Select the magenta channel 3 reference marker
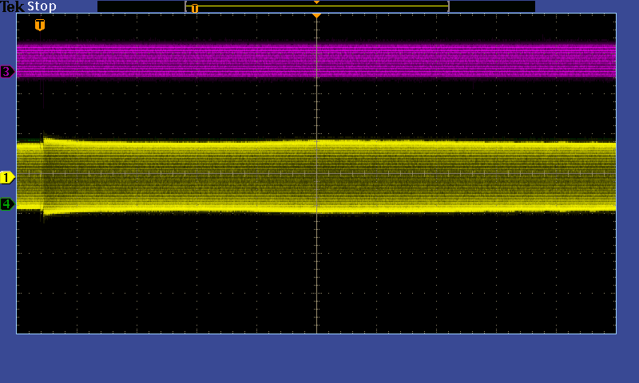This screenshot has width=639, height=383. 7,72
